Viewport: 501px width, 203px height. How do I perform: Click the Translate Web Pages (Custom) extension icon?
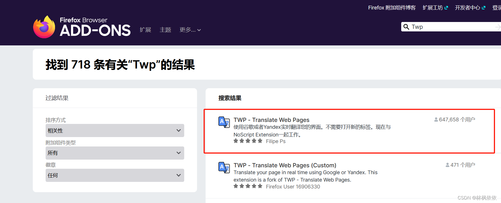pos(224,168)
